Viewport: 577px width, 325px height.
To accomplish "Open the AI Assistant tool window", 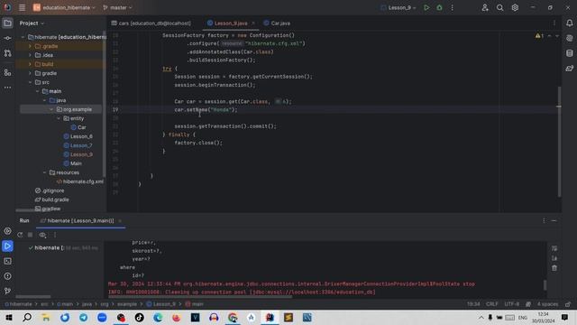I will pyautogui.click(x=569, y=38).
